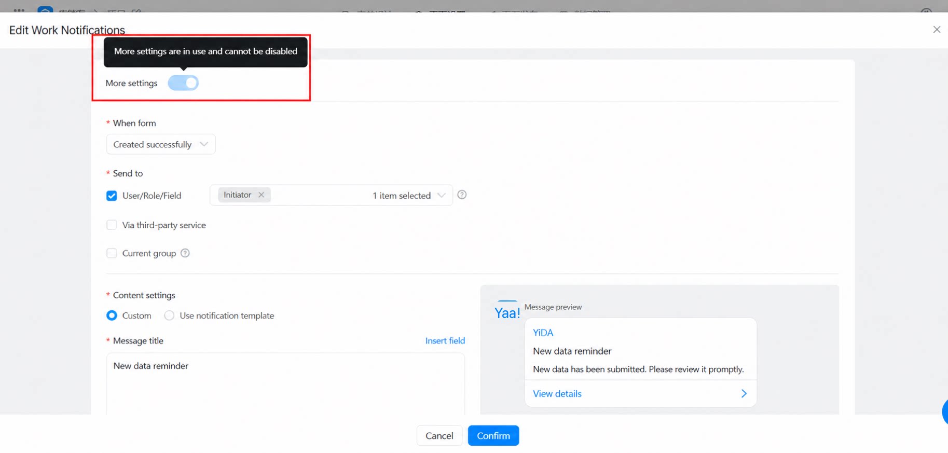Open the Created successfully dropdown
This screenshot has height=453, width=948.
(x=161, y=144)
